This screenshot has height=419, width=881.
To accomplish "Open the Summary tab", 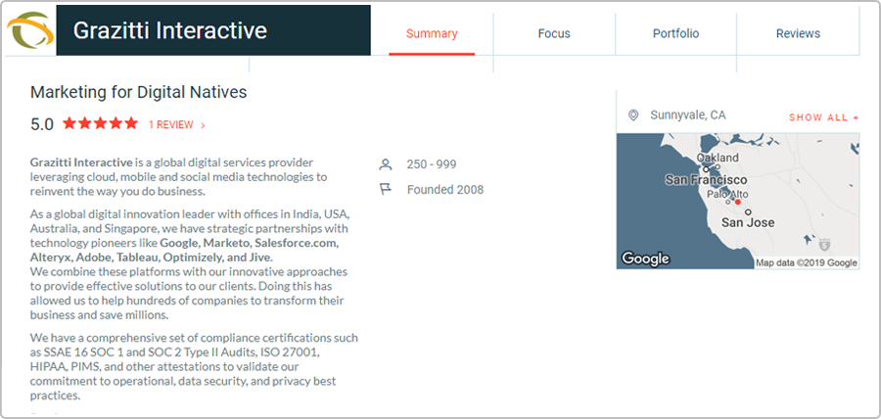I will tap(432, 33).
